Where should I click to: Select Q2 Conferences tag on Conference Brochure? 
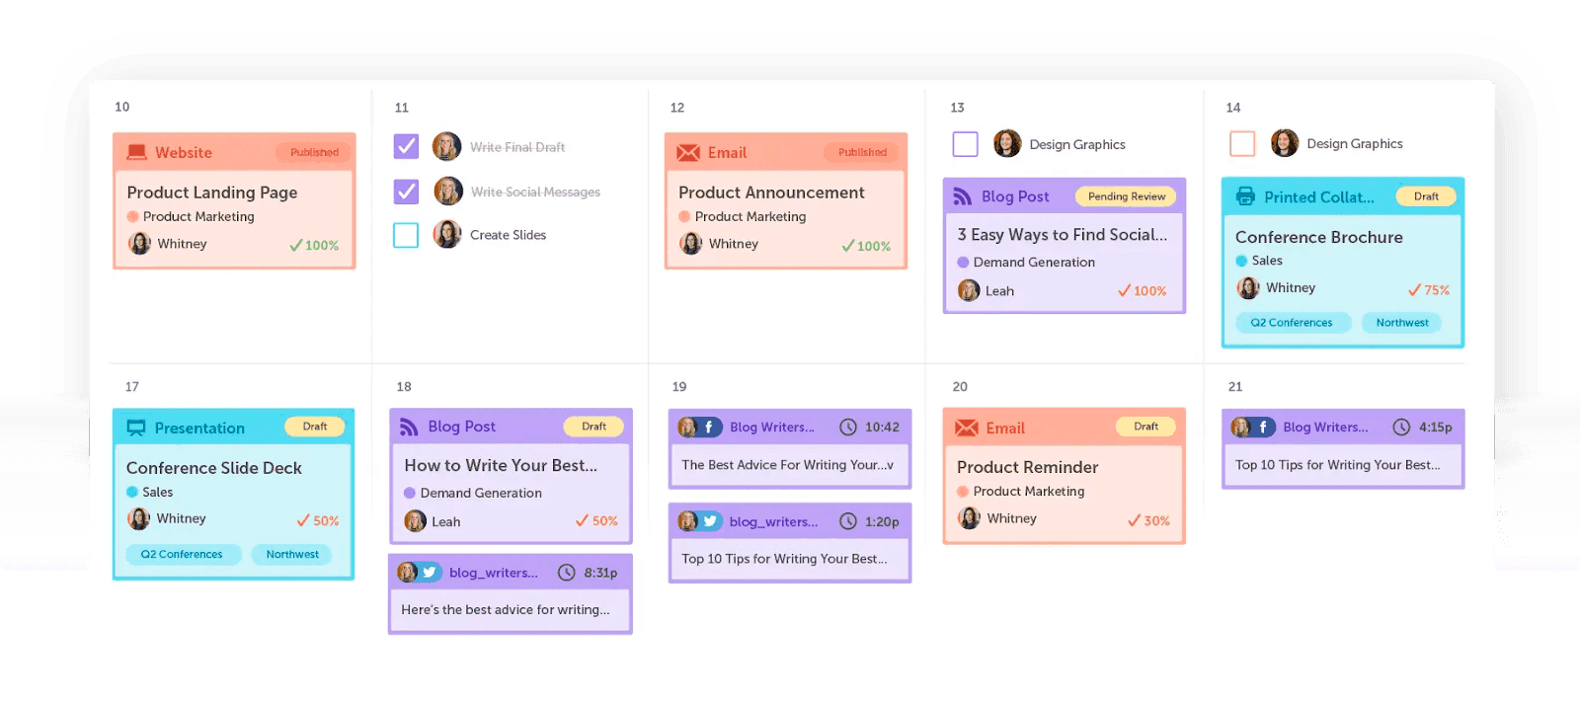[x=1291, y=323]
